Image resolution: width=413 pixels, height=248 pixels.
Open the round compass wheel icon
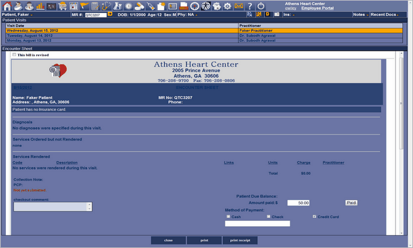tap(195, 6)
